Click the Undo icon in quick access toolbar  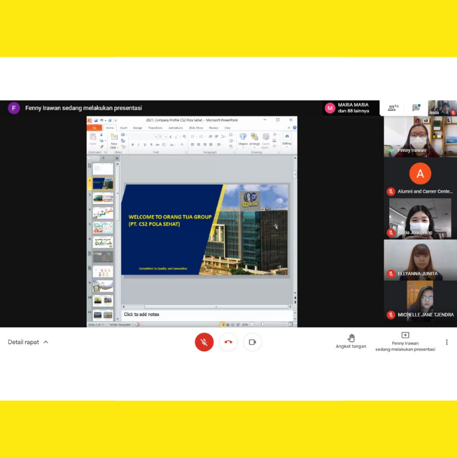101,120
